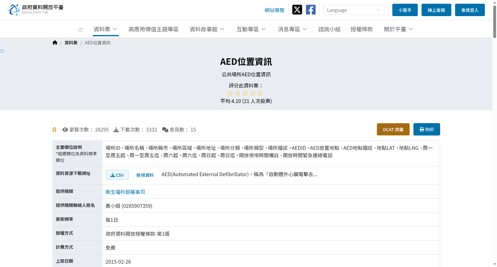The width and height of the screenshot is (497, 267).
Task: Expand the 消息專區 menu
Action: click(292, 29)
